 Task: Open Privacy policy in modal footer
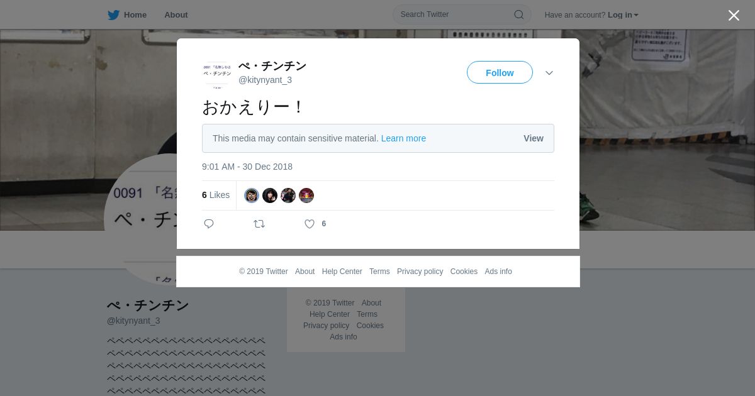(420, 272)
